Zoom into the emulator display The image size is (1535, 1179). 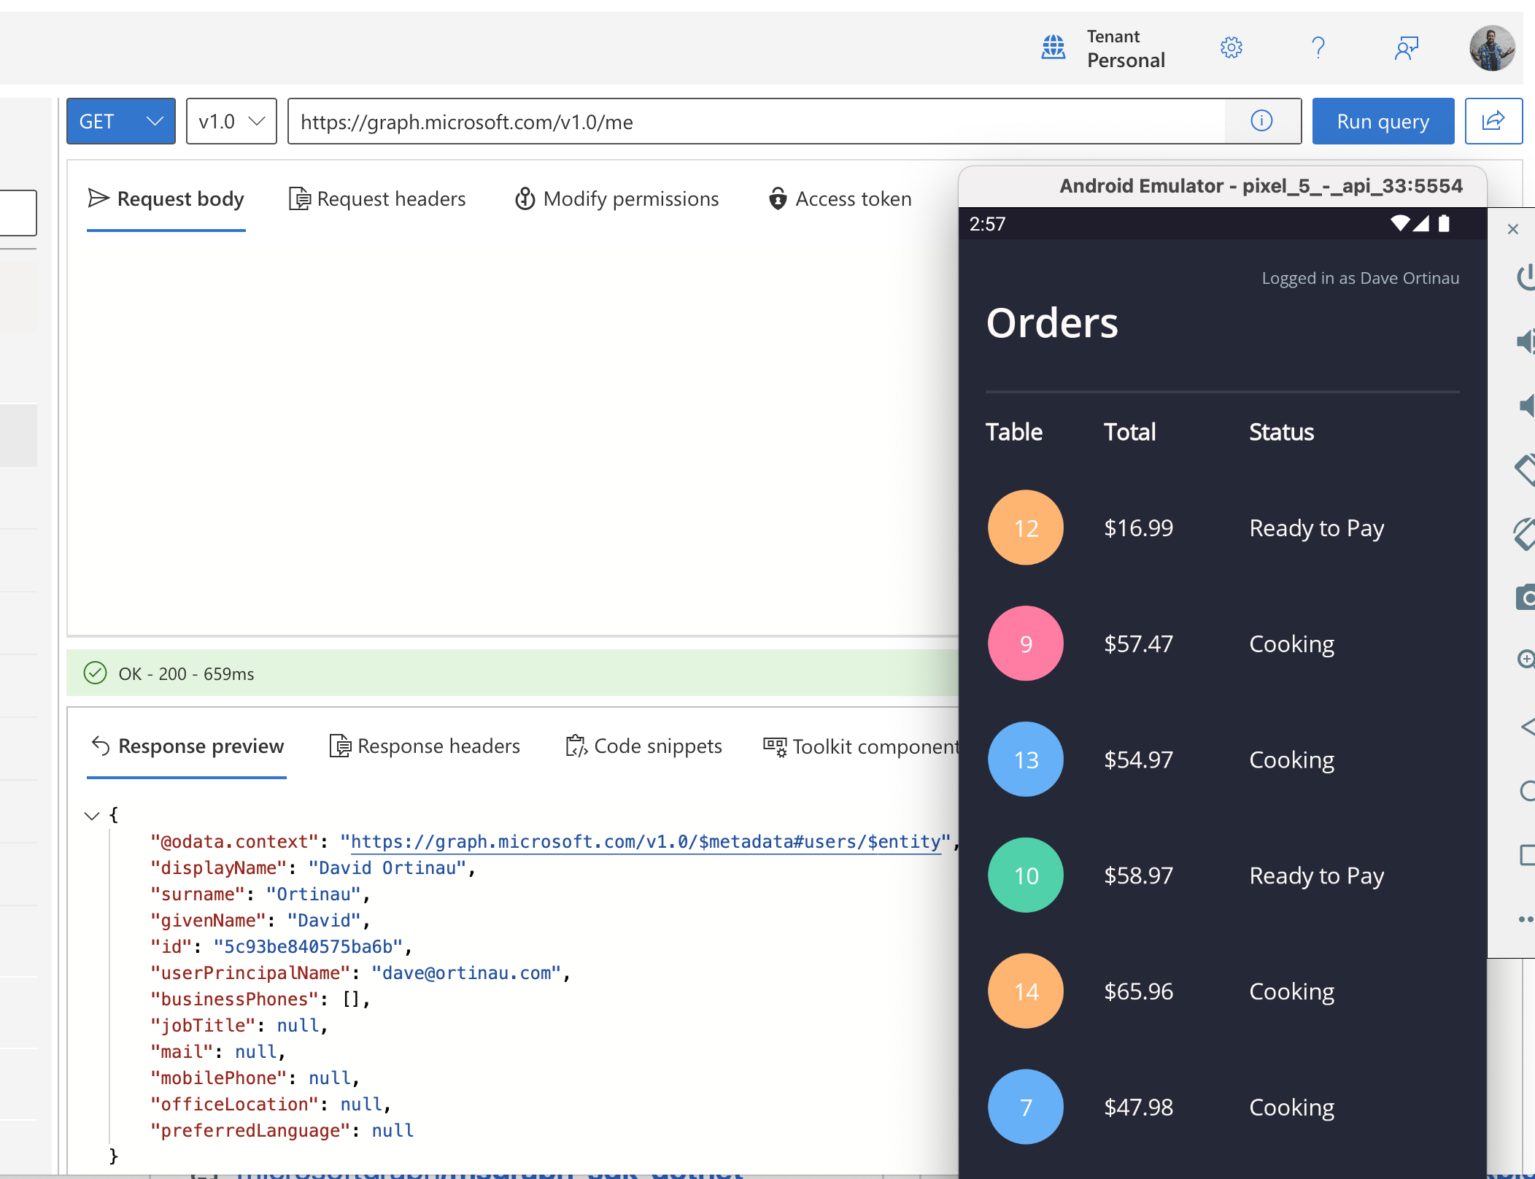pyautogui.click(x=1526, y=659)
